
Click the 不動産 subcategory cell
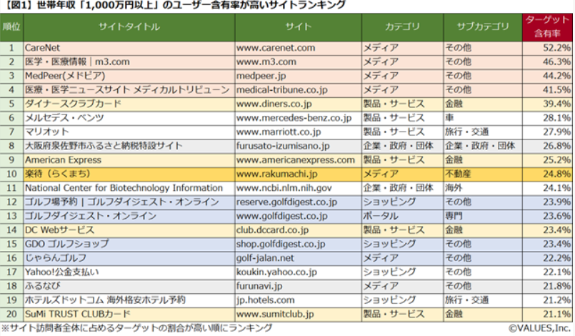483,174
